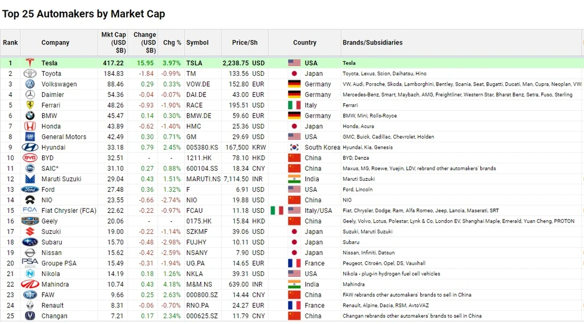The image size is (584, 324).
Task: Click the 'Peugeot, Citroën, Opel, DS, Vauxhall' brands cell
Action: [384, 263]
